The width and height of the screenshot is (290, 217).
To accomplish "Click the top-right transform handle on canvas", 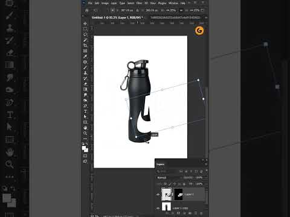I will [198, 80].
